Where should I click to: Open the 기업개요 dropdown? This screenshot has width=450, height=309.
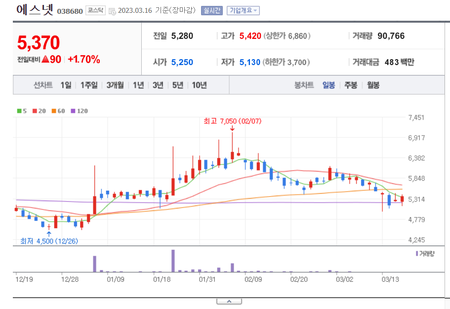[243, 11]
